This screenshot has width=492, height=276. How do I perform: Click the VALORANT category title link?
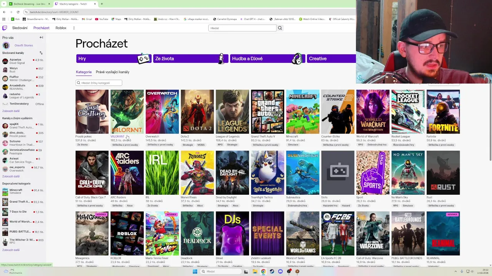click(x=117, y=136)
